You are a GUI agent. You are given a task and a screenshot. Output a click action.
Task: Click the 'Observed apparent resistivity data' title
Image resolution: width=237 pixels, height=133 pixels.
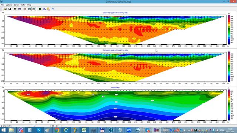(x=115, y=13)
